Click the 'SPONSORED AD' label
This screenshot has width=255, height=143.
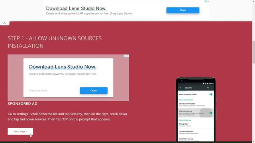(x=22, y=104)
